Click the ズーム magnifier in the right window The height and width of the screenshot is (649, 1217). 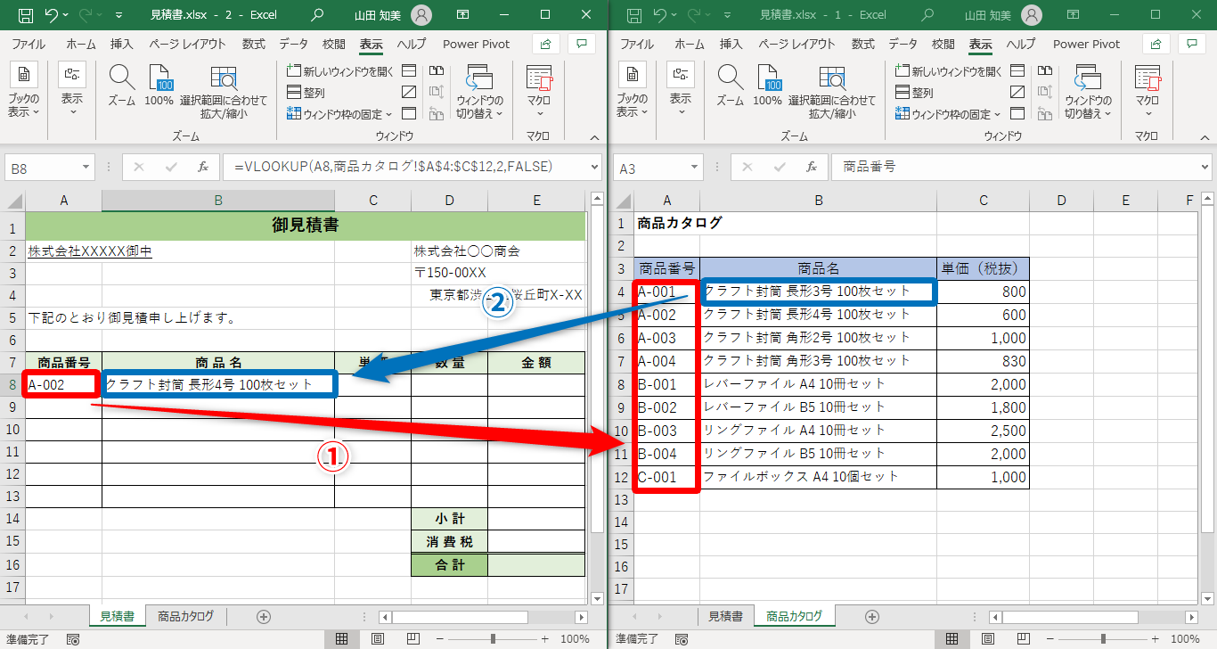[731, 86]
